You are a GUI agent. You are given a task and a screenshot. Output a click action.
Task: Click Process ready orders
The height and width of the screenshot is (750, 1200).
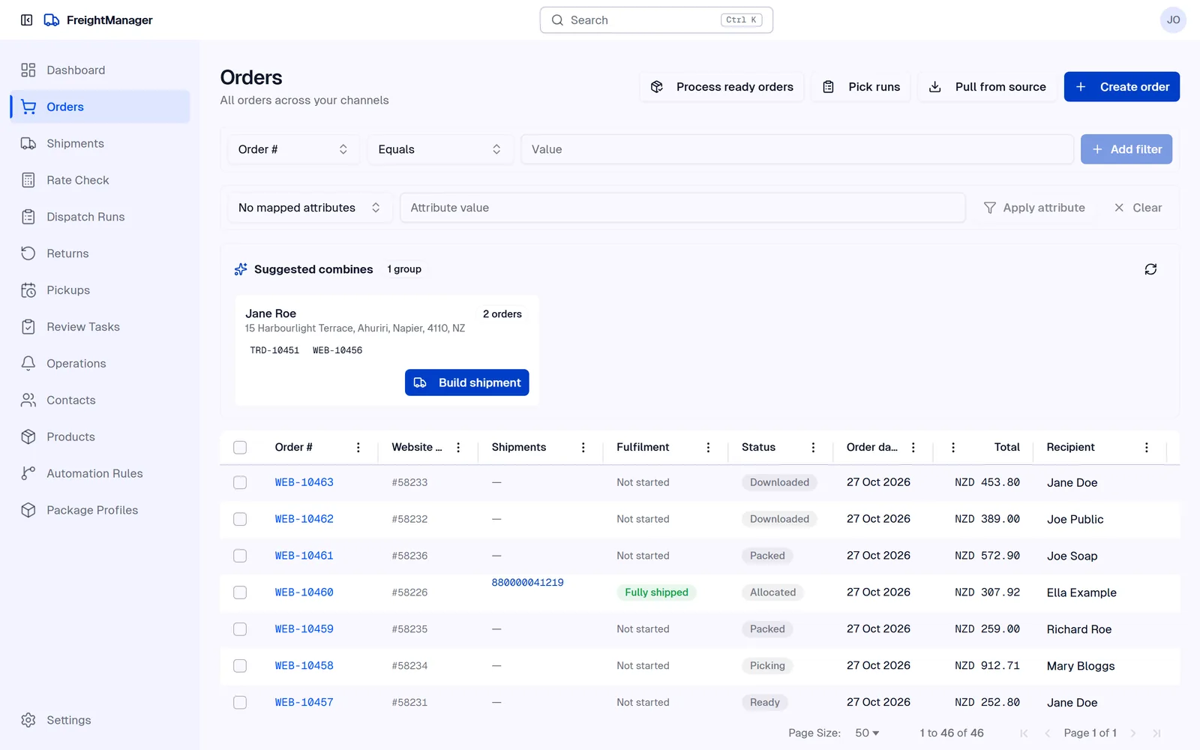coord(721,87)
